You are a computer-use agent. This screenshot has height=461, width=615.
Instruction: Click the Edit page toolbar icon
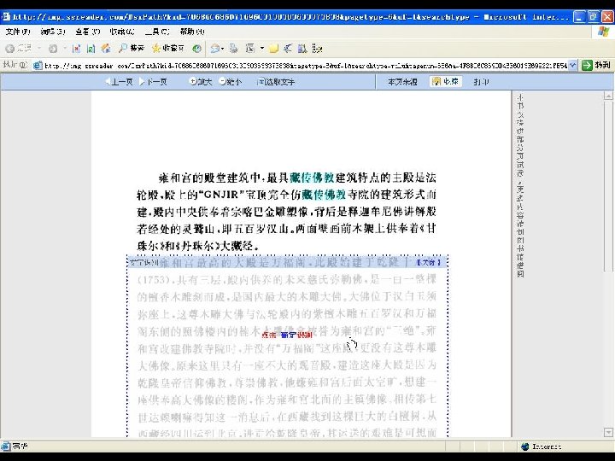point(250,48)
